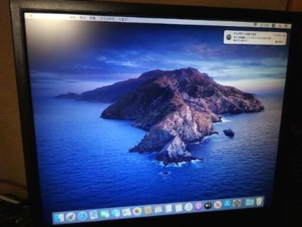Open Safari compass icon in Dock
Viewport: 302px width, 227px height.
[x=82, y=216]
